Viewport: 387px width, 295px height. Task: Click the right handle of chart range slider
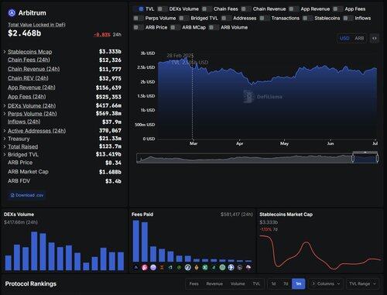[377, 158]
